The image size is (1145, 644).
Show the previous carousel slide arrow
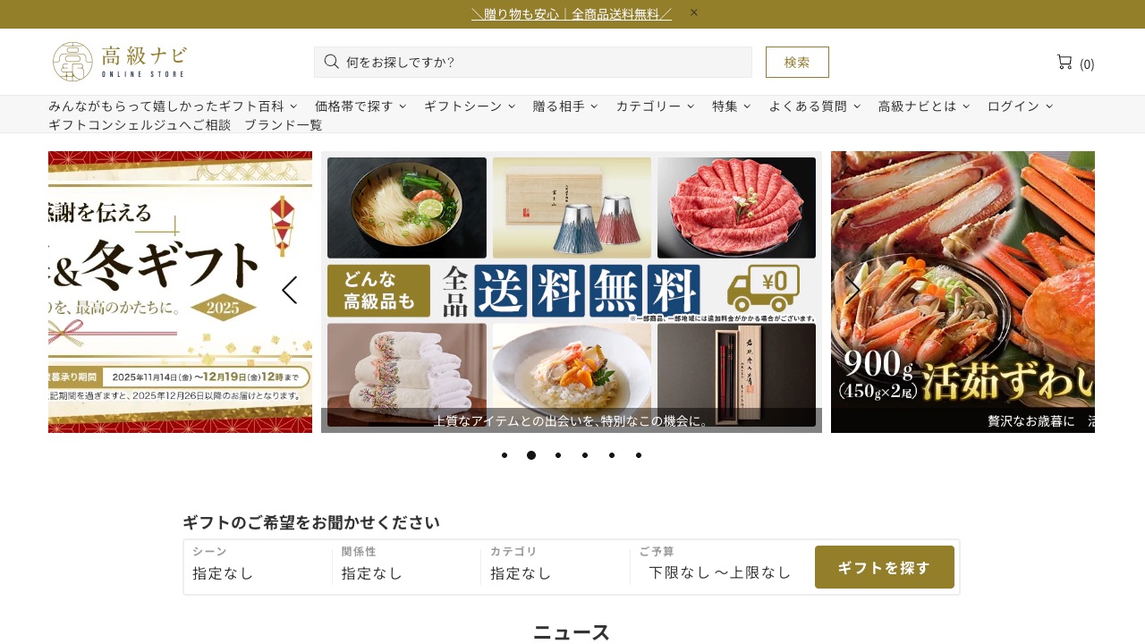tap(289, 290)
